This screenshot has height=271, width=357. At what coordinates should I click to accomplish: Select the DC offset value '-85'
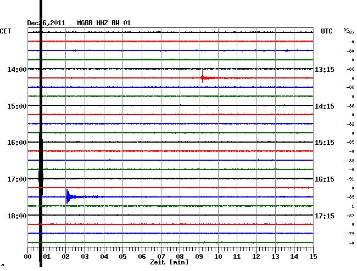[x=350, y=142]
